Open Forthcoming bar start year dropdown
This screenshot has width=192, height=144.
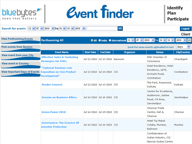pyautogui.click(x=149, y=40)
